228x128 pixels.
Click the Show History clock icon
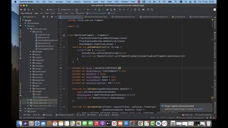pos(135,10)
